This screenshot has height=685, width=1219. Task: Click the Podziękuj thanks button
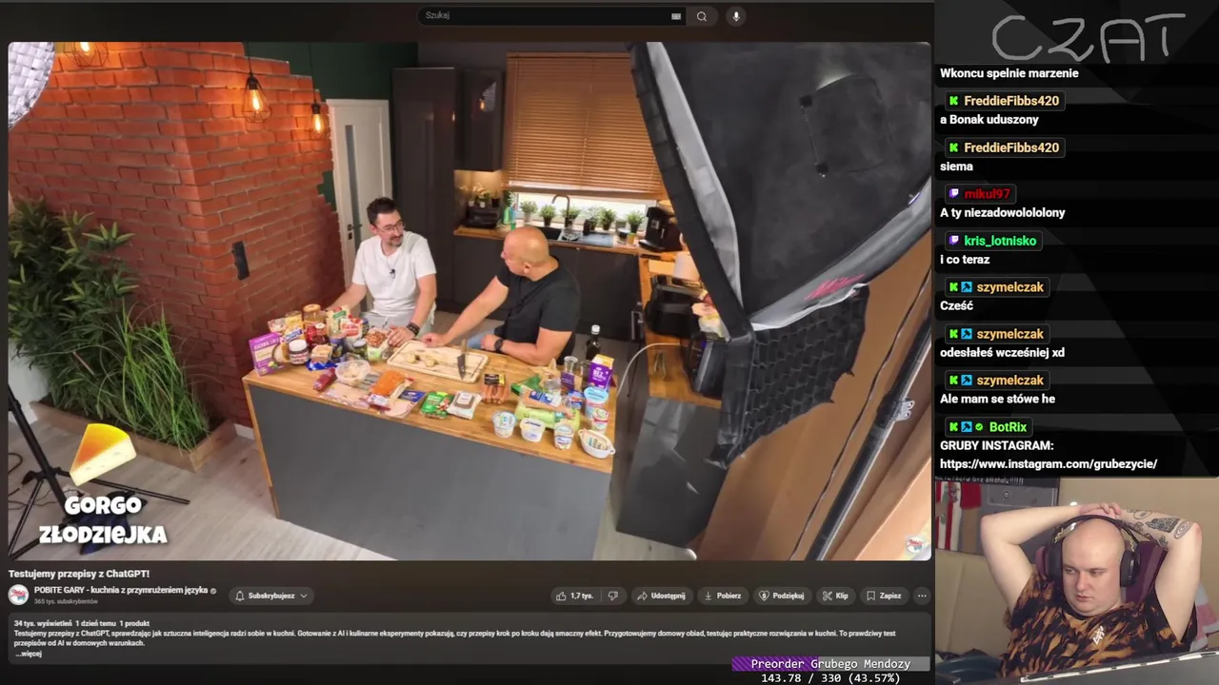pos(782,596)
